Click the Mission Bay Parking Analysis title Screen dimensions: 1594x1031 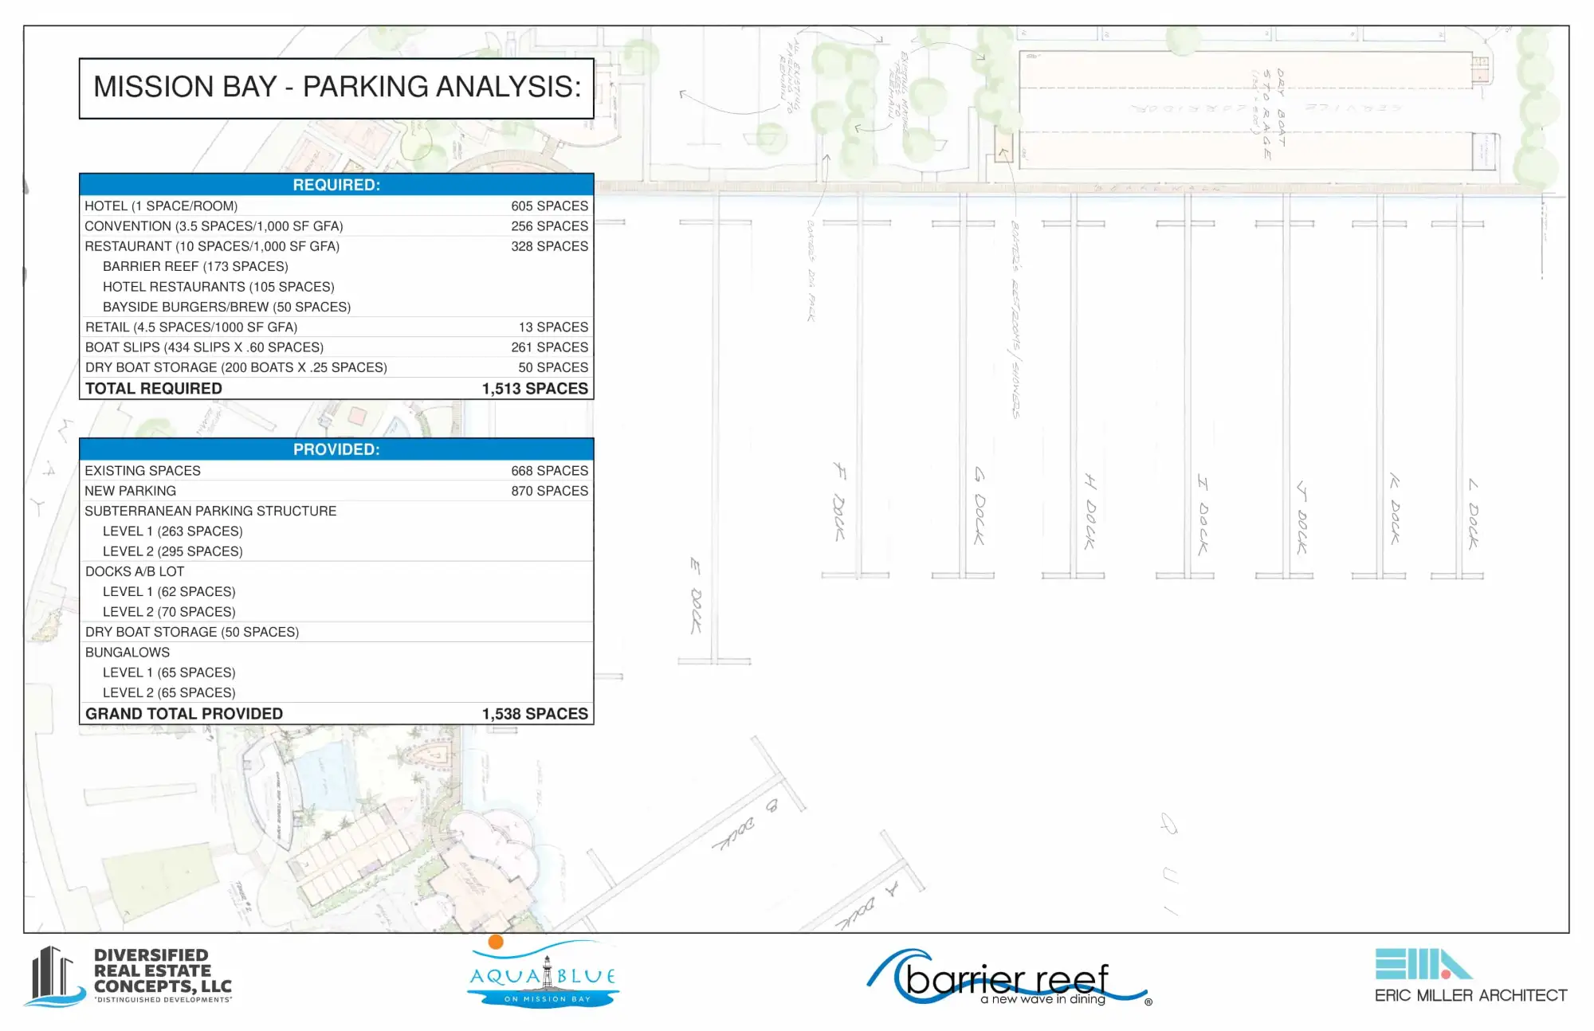click(336, 88)
